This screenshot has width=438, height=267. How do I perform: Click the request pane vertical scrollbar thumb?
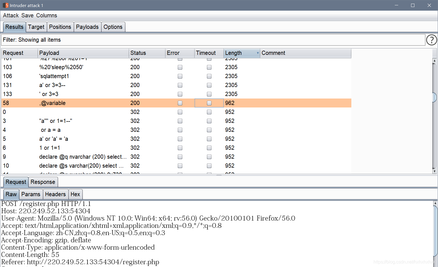click(x=435, y=231)
